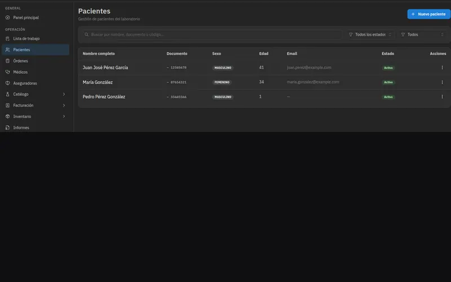Click document number 87654321
This screenshot has width=451, height=282.
pyautogui.click(x=178, y=82)
